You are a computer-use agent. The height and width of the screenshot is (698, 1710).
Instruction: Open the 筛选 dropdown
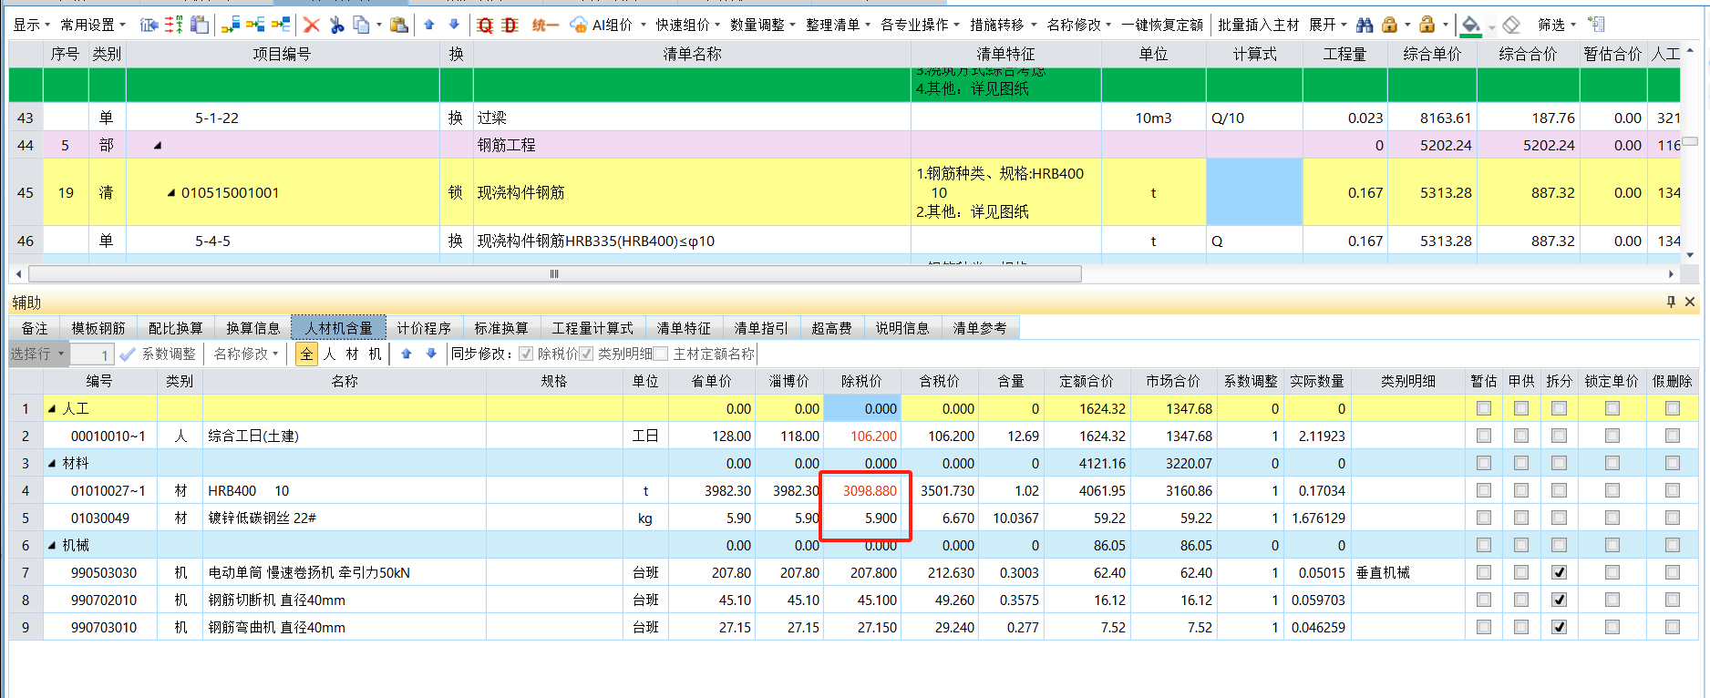click(1557, 25)
